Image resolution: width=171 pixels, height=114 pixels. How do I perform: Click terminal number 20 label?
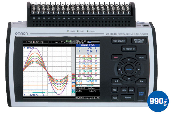click(x=34, y=18)
